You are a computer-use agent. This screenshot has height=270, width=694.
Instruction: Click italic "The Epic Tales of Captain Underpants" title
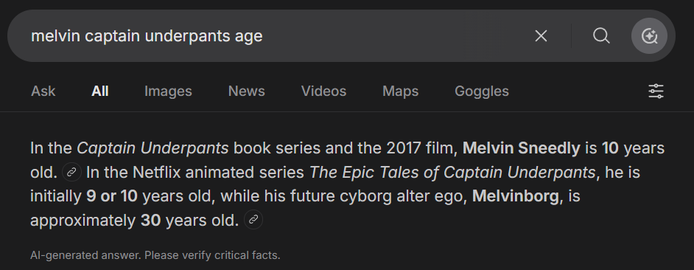452,173
